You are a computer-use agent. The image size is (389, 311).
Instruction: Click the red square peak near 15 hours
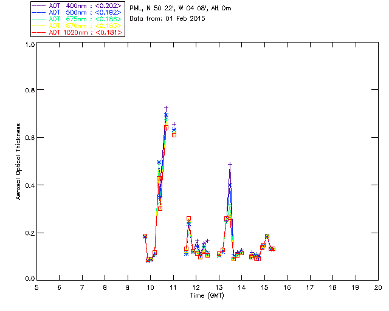(267, 236)
